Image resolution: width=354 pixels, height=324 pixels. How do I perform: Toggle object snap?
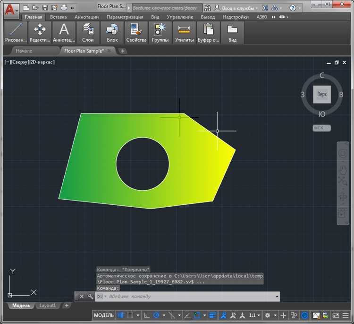(197, 315)
